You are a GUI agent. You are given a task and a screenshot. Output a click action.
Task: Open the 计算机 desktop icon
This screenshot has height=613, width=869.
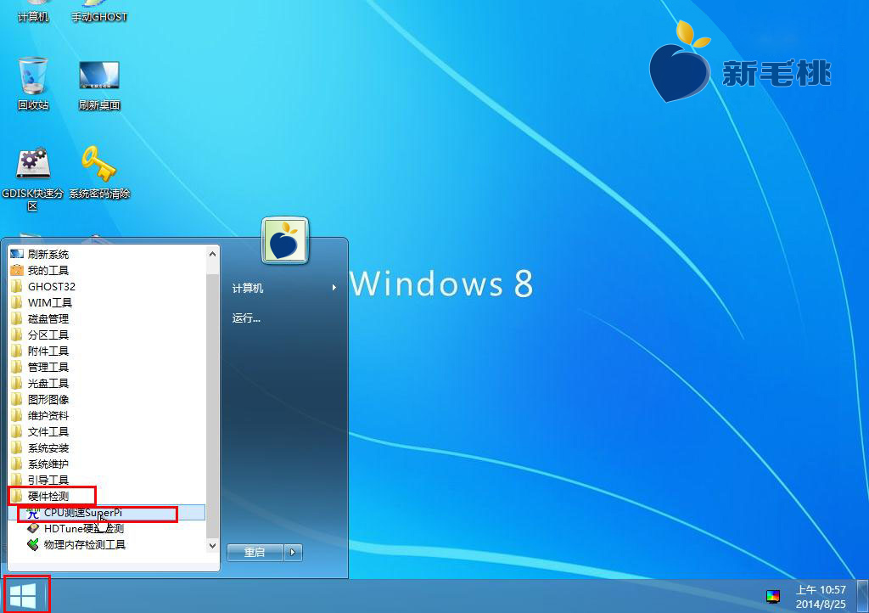[x=33, y=12]
